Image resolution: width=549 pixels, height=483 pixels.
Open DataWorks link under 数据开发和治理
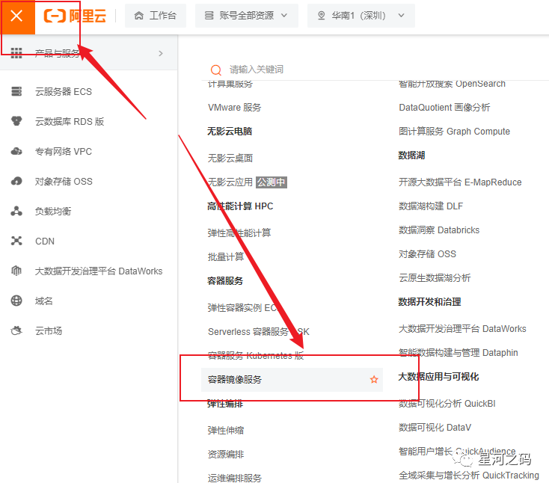pyautogui.click(x=462, y=329)
